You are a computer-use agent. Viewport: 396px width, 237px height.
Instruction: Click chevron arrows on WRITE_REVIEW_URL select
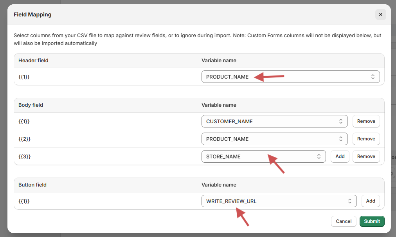(x=349, y=201)
